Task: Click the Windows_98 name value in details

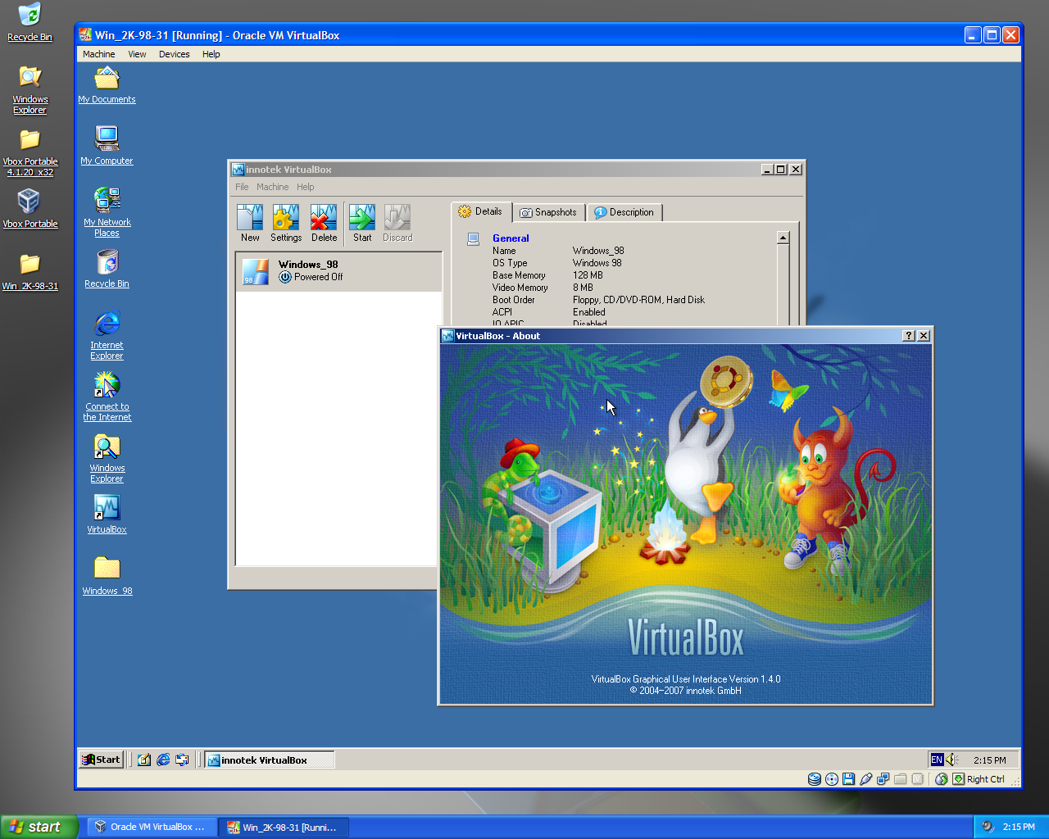Action: (x=598, y=251)
